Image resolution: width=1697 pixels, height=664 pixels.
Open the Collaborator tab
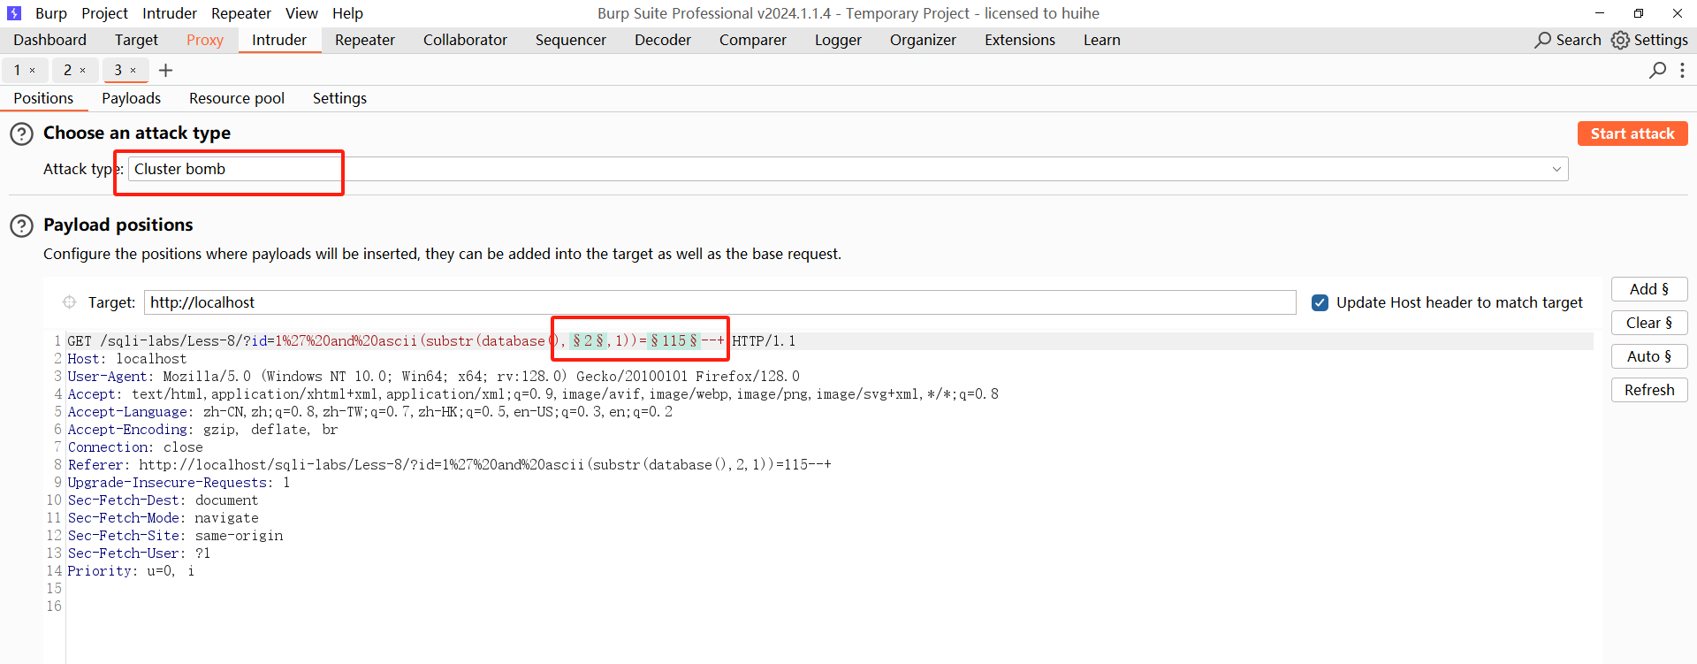(465, 40)
